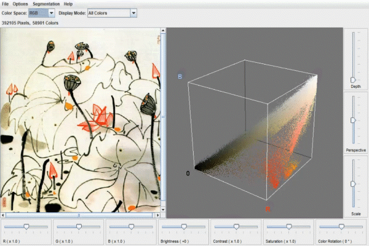Click the 'B ( x 1.0 )' label
The image size is (369, 246).
(x=116, y=241)
